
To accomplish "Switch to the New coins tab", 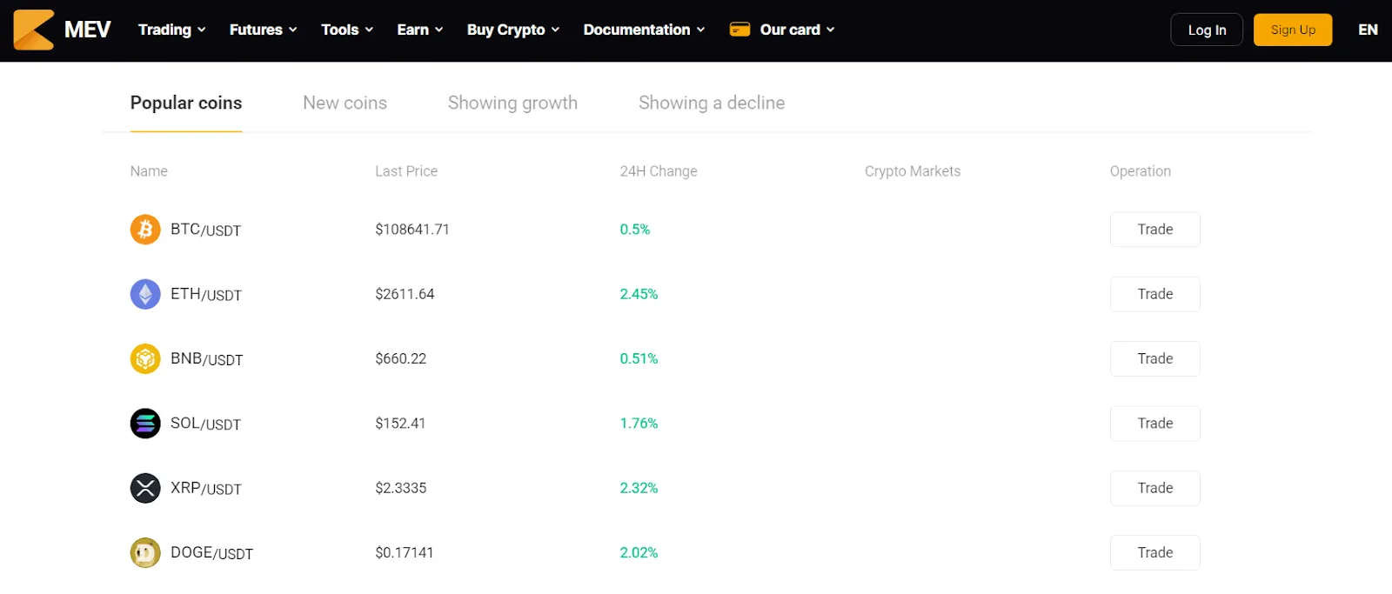I will tap(345, 103).
